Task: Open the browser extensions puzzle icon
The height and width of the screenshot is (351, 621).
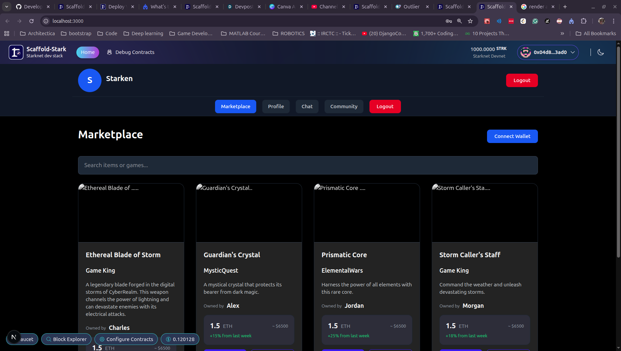Action: (584, 21)
